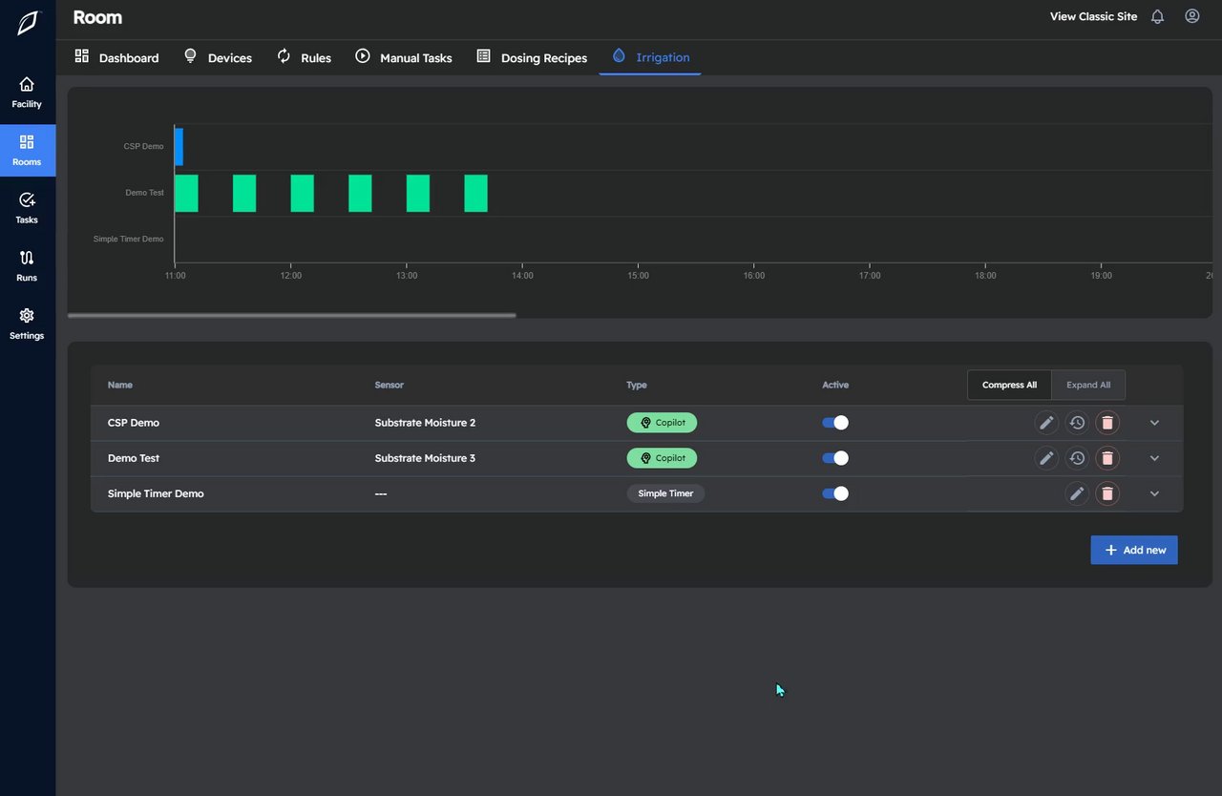The image size is (1222, 796).
Task: Click the Simple Timer type badge
Action: (x=665, y=493)
